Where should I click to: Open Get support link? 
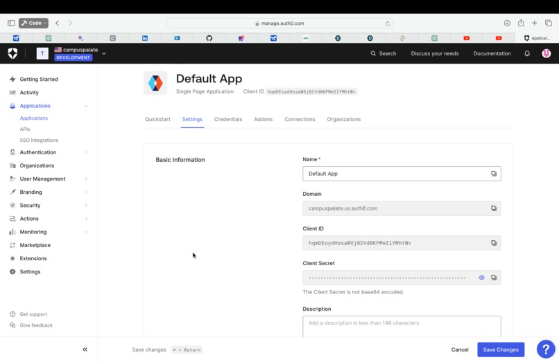tap(33, 314)
